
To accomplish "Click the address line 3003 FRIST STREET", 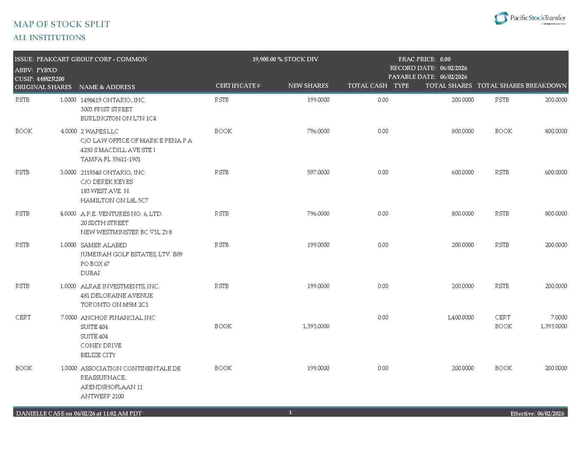I will tap(106, 109).
